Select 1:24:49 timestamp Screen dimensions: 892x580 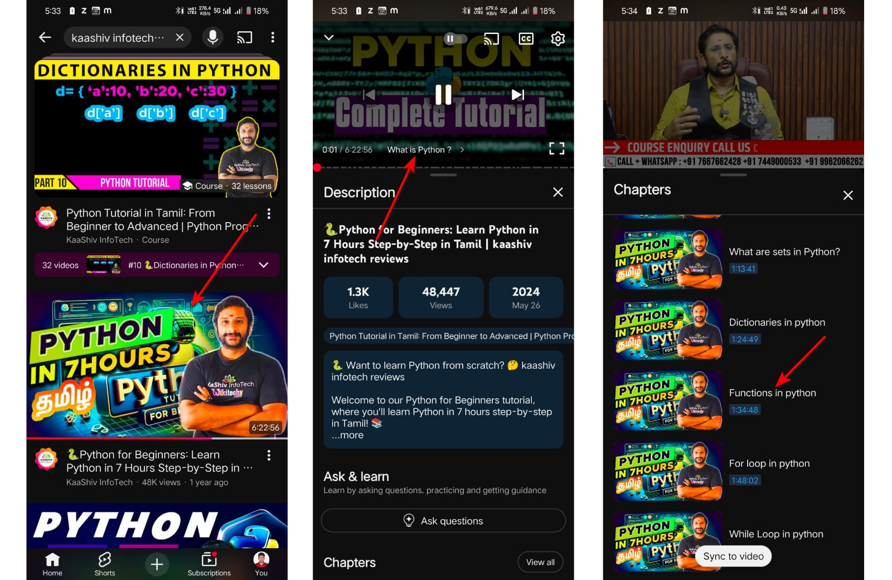[745, 339]
